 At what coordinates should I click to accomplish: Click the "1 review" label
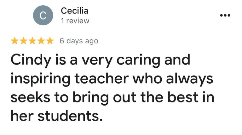coord(75,21)
